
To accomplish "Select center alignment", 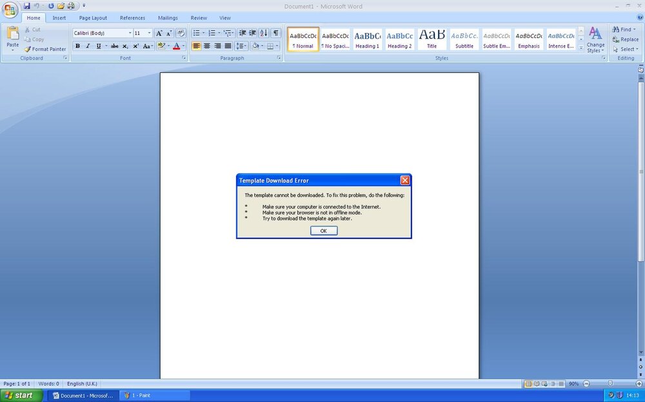I will click(x=207, y=46).
